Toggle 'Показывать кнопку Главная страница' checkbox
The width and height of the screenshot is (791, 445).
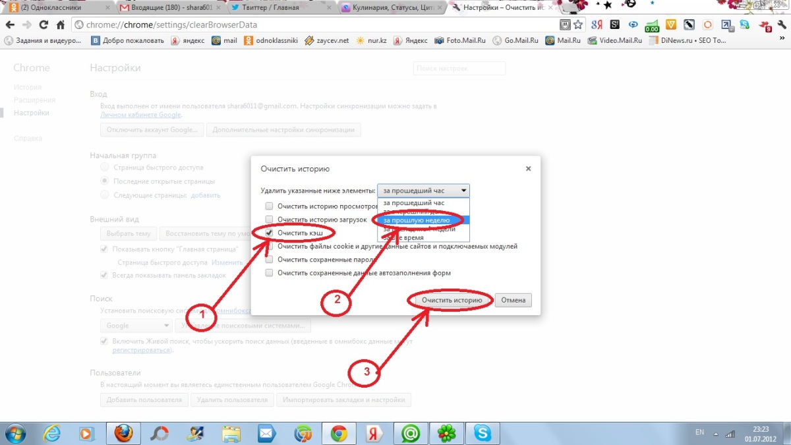tap(104, 249)
